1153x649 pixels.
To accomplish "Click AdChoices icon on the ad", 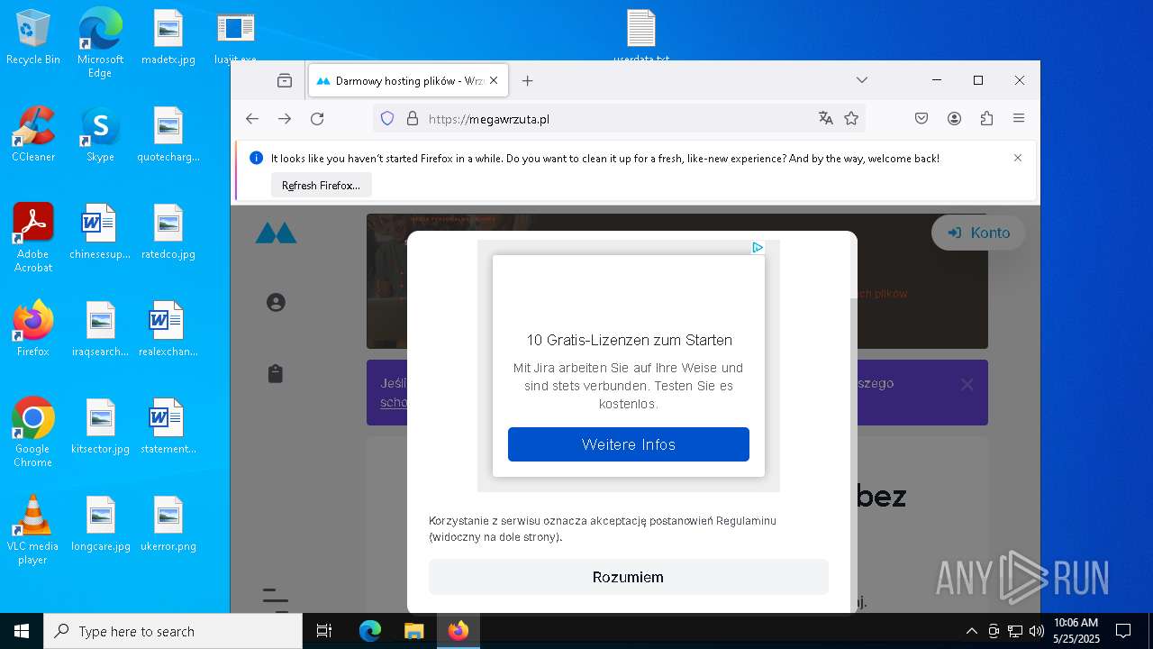I will [758, 247].
